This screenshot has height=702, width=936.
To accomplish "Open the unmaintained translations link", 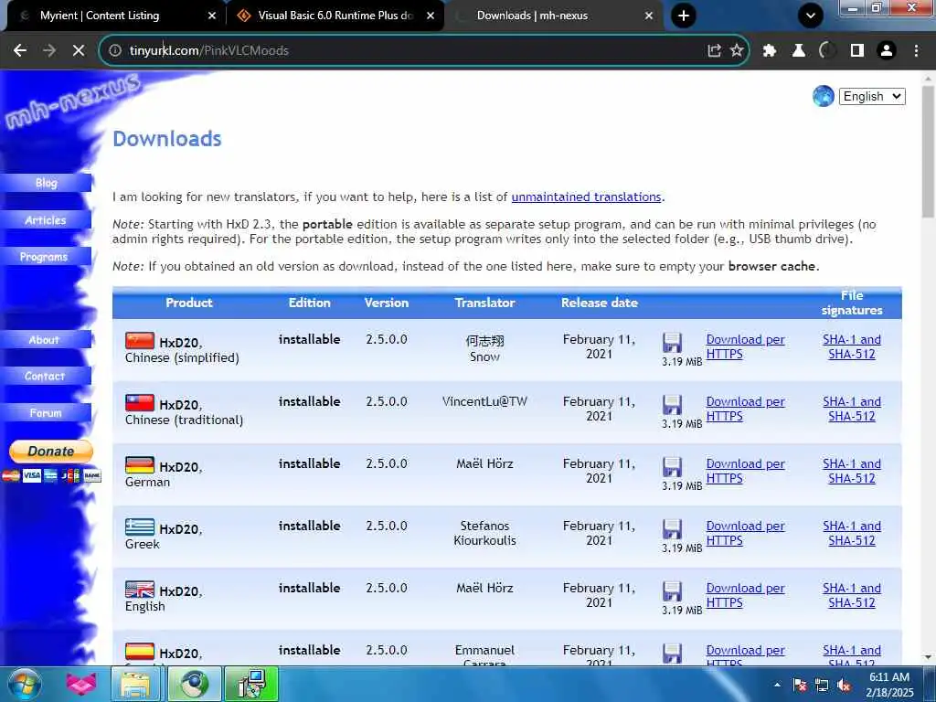I will (586, 197).
